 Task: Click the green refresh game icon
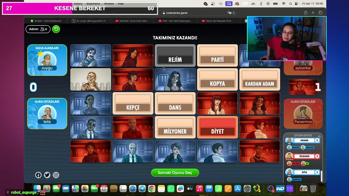point(56,29)
